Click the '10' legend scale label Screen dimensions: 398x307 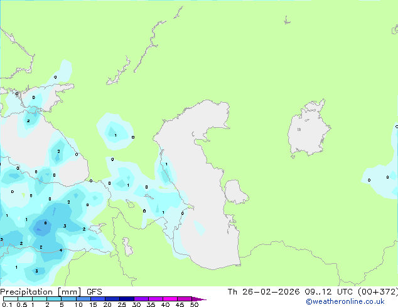click(78, 304)
